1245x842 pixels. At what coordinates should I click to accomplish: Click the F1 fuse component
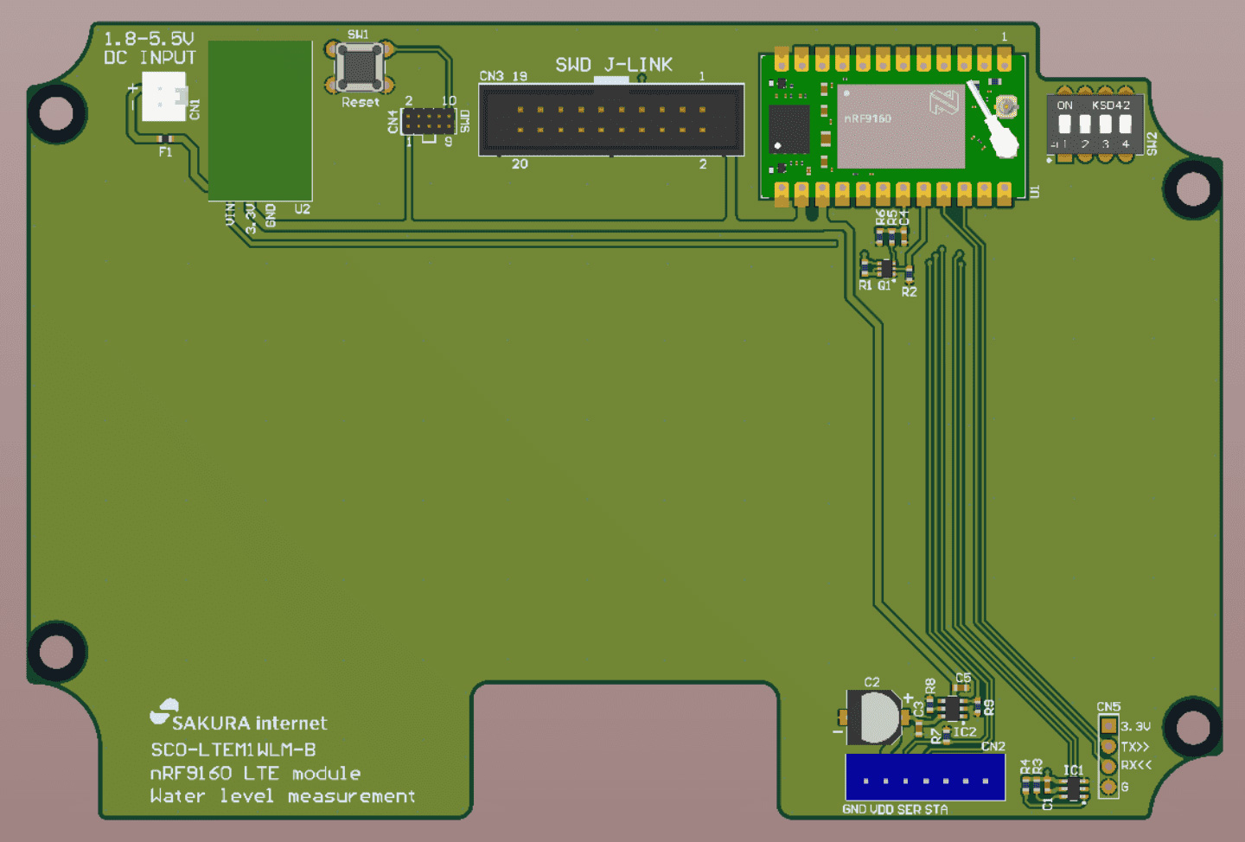coord(165,139)
